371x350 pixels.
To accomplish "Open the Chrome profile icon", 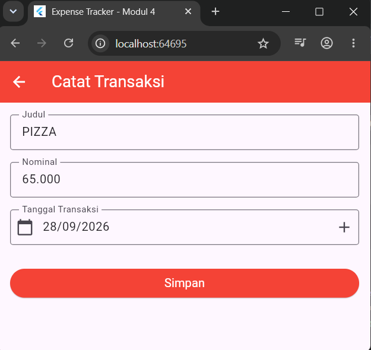I will pyautogui.click(x=326, y=43).
